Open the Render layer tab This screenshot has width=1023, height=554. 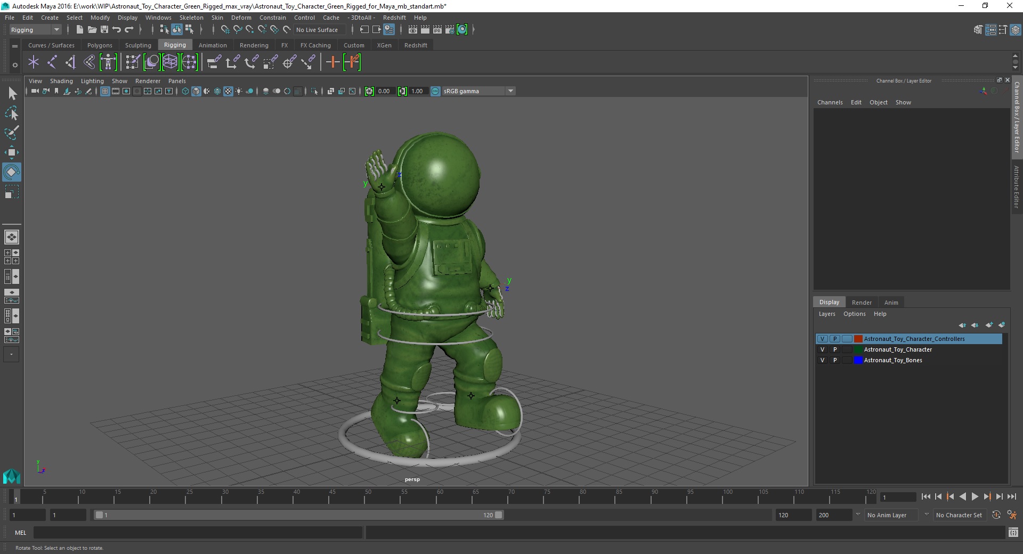[x=862, y=302]
